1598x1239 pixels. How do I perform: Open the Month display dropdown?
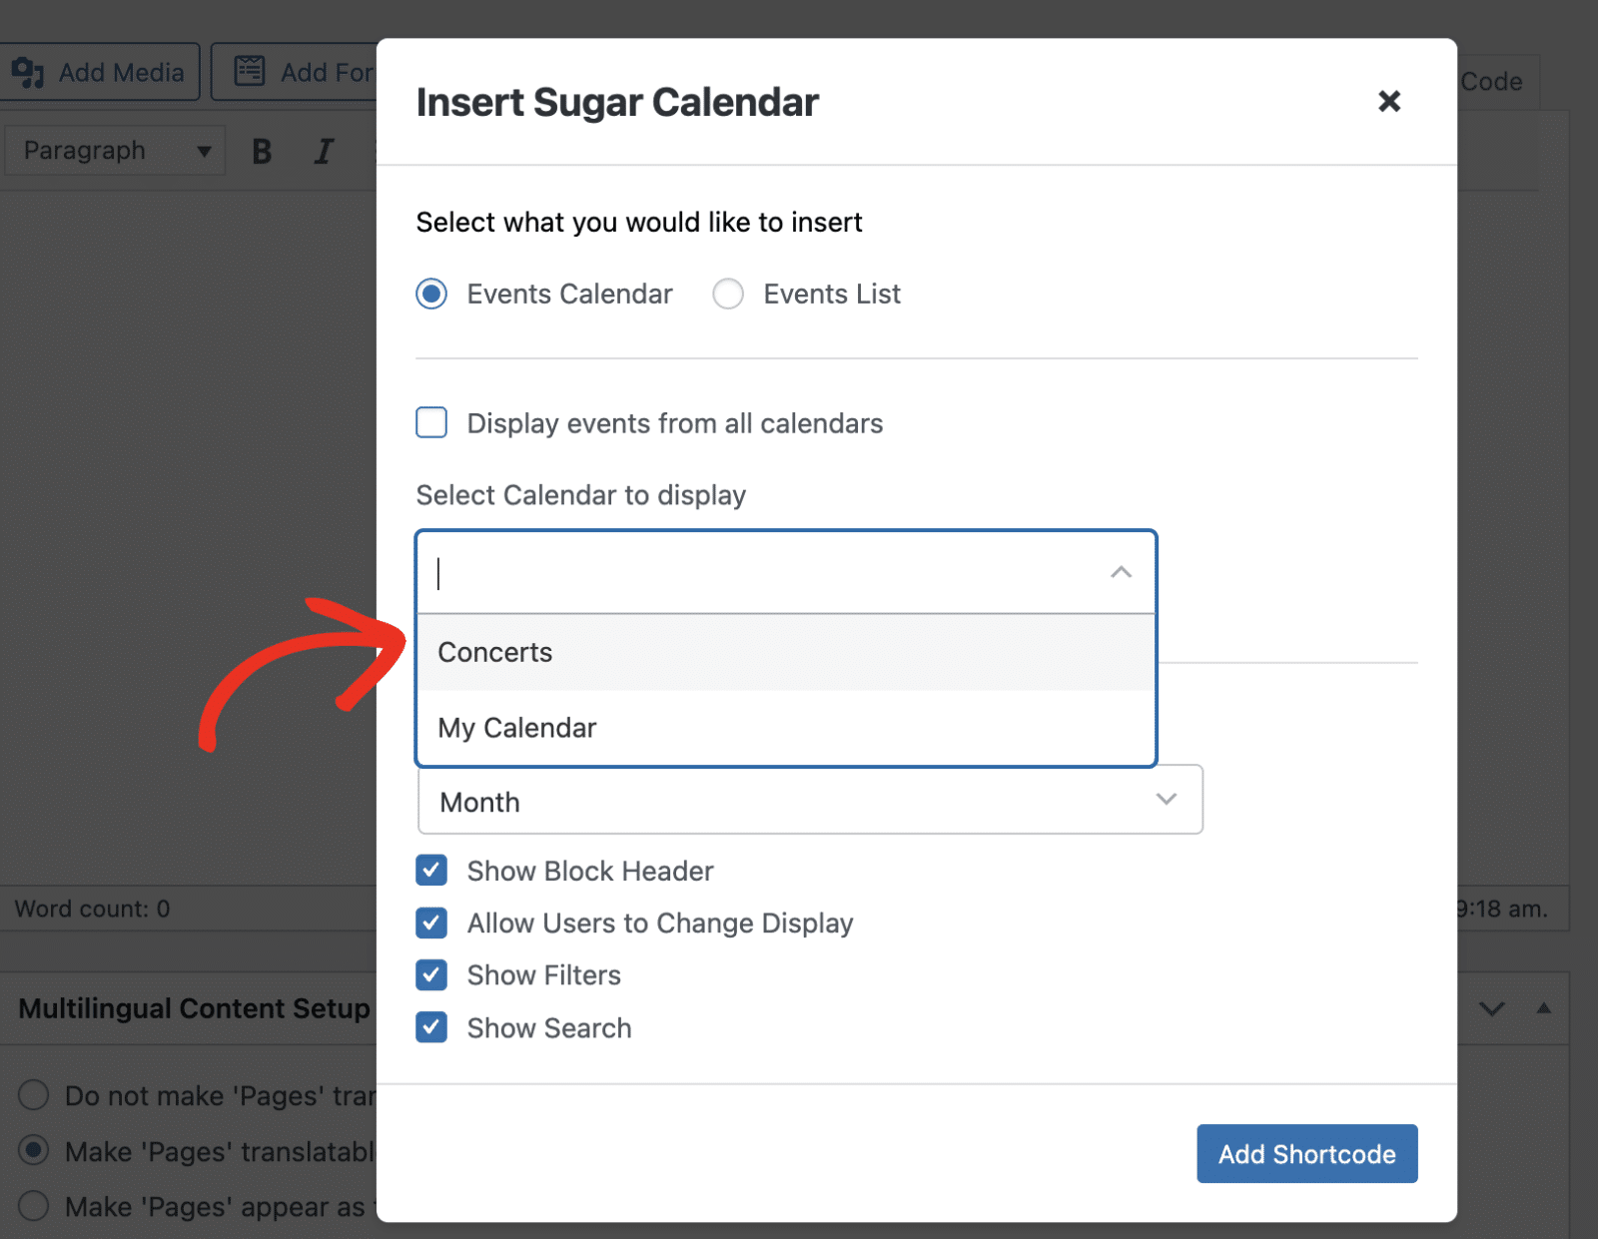[809, 801]
